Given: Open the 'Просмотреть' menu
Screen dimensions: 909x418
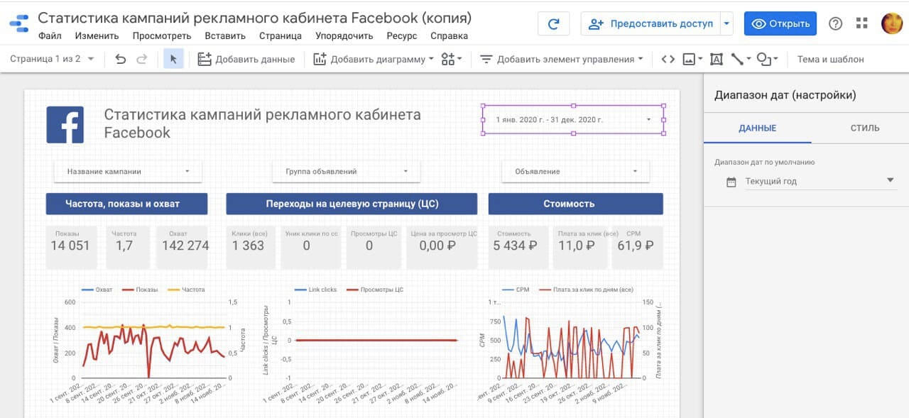Looking at the screenshot, I should pyautogui.click(x=162, y=35).
